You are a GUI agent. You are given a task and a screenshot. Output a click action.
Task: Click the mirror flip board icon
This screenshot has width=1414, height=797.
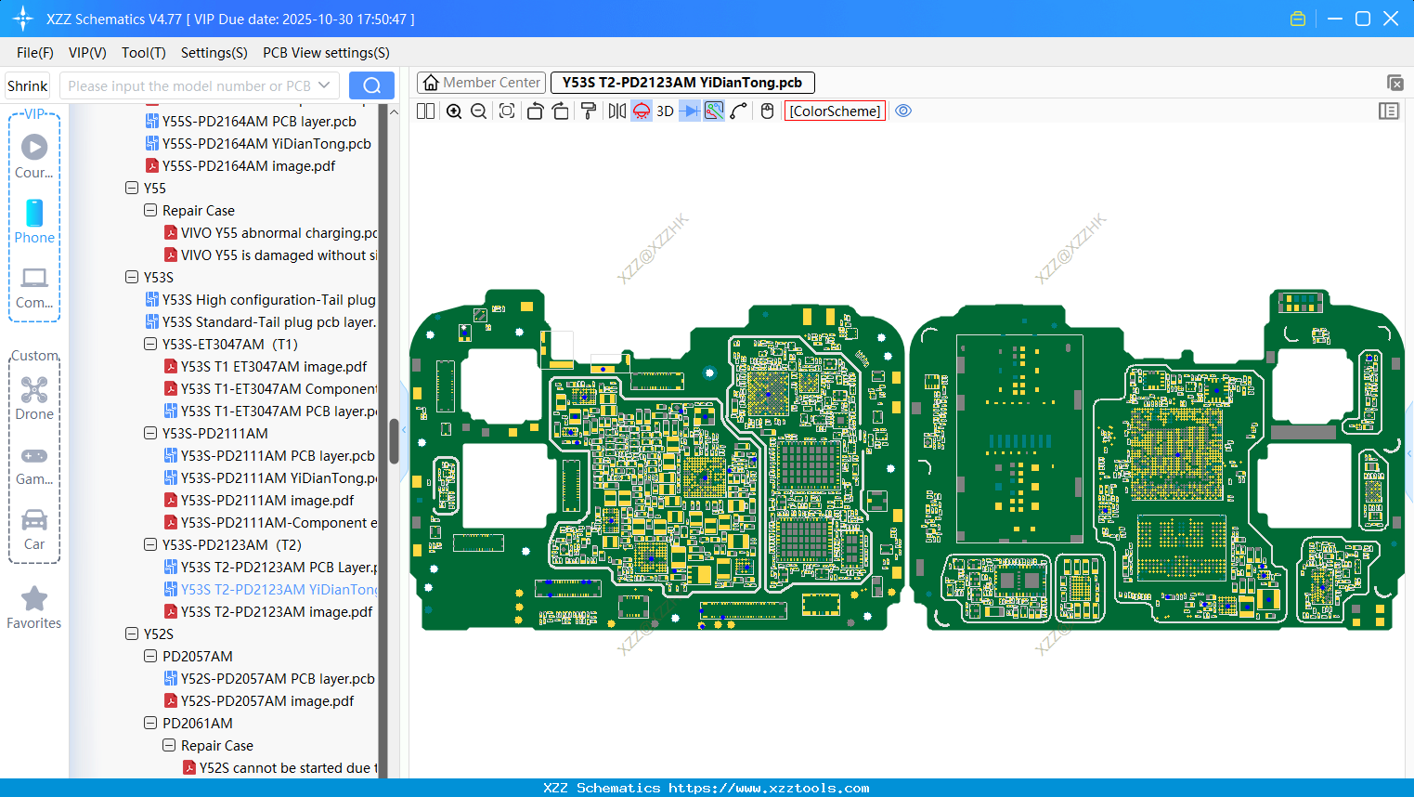click(x=616, y=111)
